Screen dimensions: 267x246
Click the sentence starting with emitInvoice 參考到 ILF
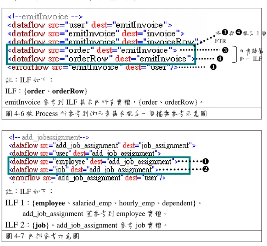[x=104, y=102]
